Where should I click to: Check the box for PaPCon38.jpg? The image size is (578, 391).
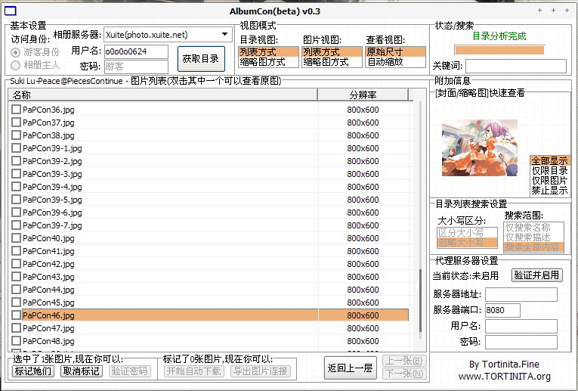16,135
